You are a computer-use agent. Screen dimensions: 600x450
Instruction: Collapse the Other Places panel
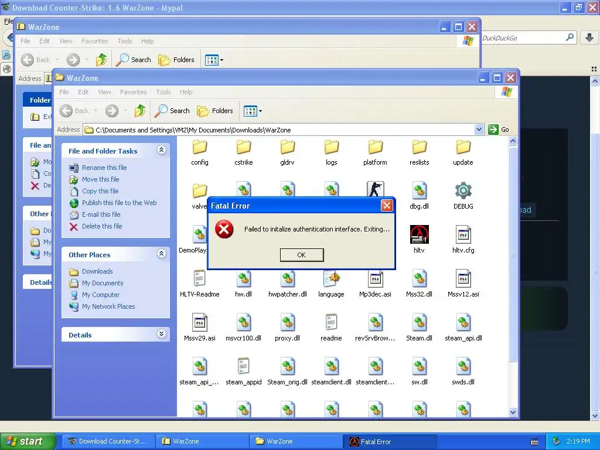pos(162,254)
